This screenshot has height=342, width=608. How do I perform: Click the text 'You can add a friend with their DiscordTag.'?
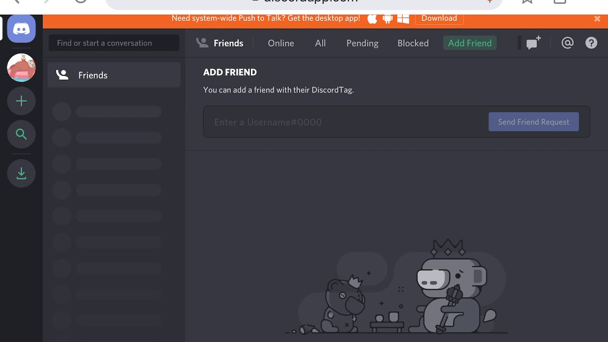[278, 90]
